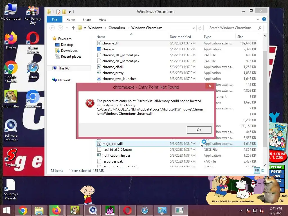Open Opera taskbar icon
This screenshot has height=216, width=288.
click(x=127, y=210)
